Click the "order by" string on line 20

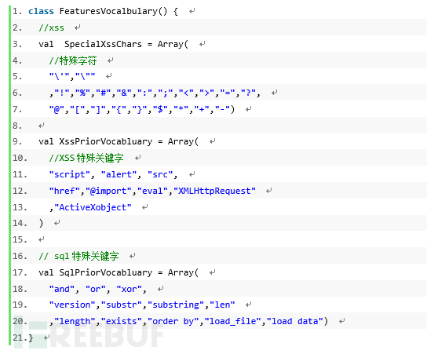173,321
